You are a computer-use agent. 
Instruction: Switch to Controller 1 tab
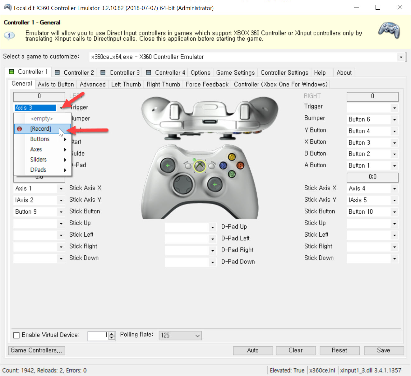tap(28, 72)
